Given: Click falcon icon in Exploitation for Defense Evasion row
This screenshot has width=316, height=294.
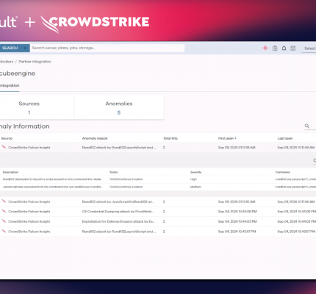Looking at the screenshot, I should click(4, 221).
